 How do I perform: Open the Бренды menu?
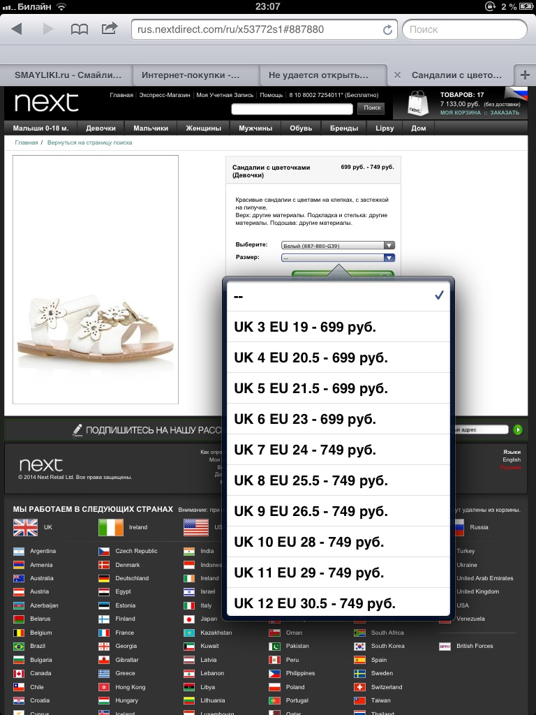coord(344,128)
